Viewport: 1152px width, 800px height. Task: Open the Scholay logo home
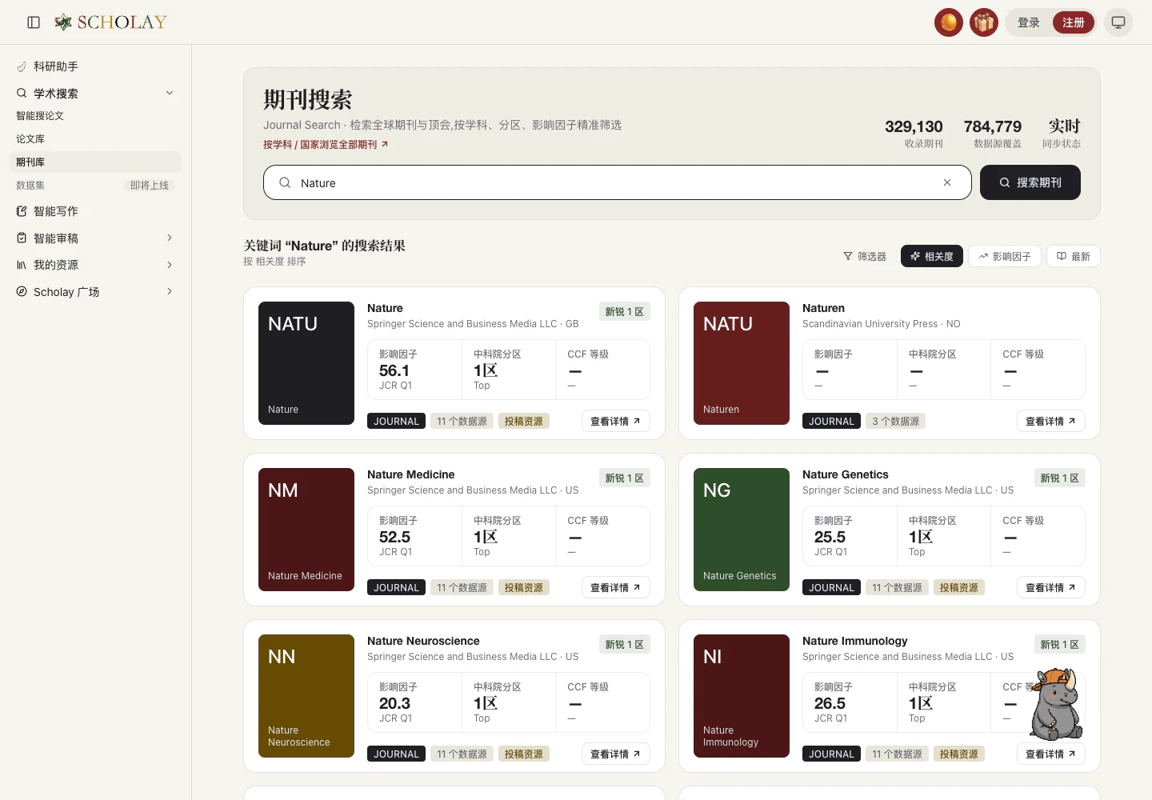coord(110,22)
